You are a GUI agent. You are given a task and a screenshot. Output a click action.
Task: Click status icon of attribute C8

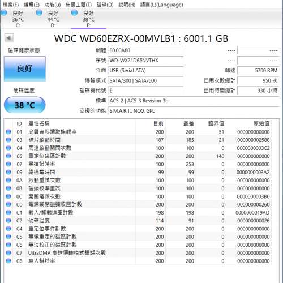pos(8,261)
